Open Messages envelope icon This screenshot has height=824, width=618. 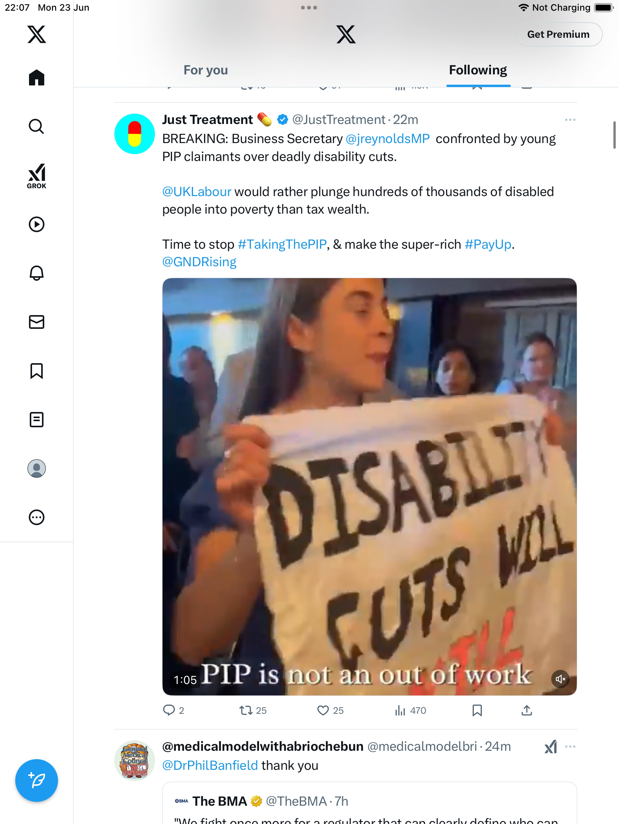coord(37,322)
